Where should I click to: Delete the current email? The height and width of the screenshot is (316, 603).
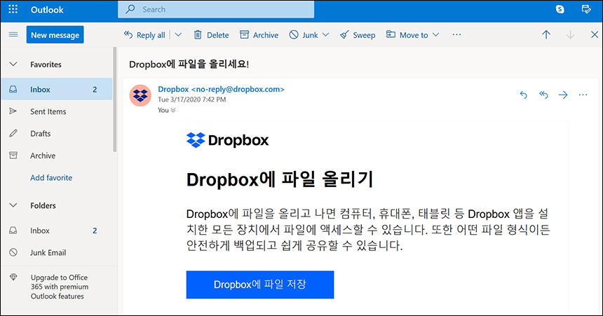tap(211, 35)
